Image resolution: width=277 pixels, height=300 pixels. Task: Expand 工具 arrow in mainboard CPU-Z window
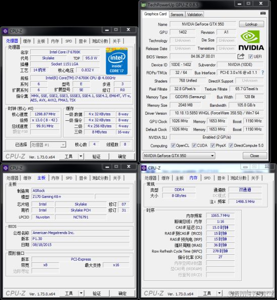81,293
